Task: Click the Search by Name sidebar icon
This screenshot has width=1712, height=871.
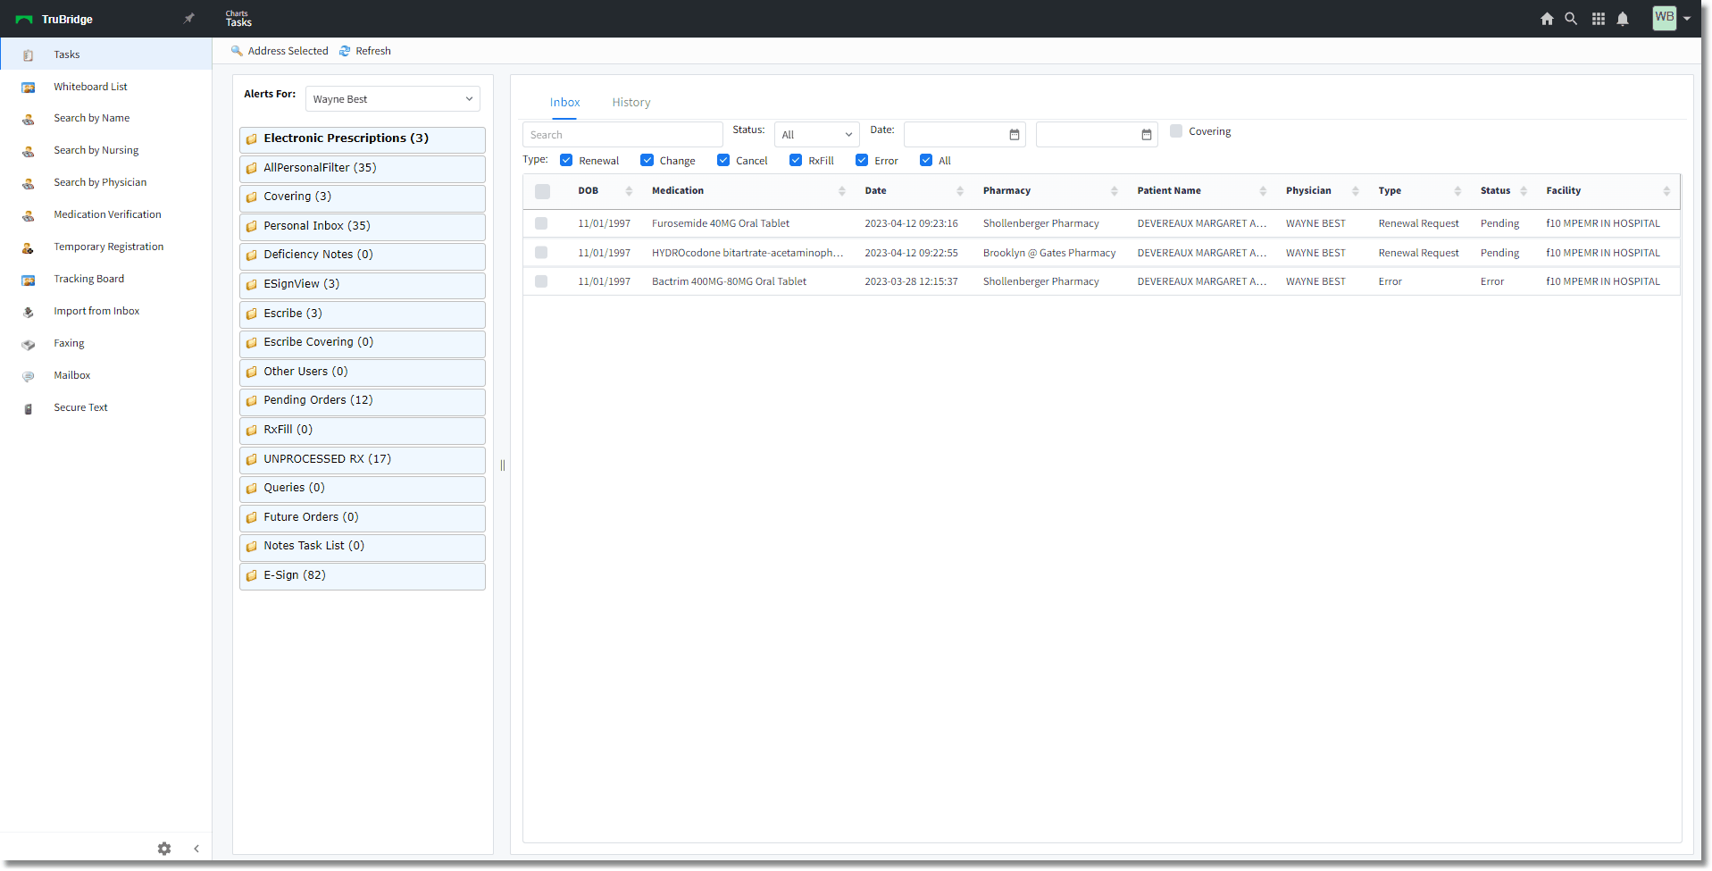Action: coord(29,119)
